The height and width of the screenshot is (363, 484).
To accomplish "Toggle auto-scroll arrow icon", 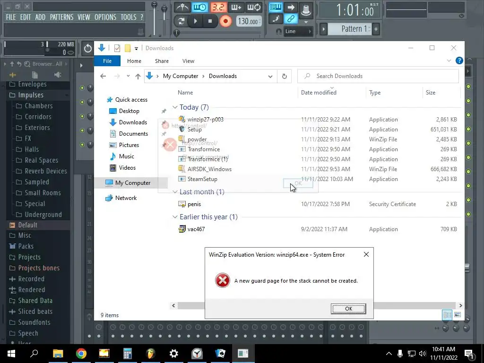I will click(x=291, y=7).
